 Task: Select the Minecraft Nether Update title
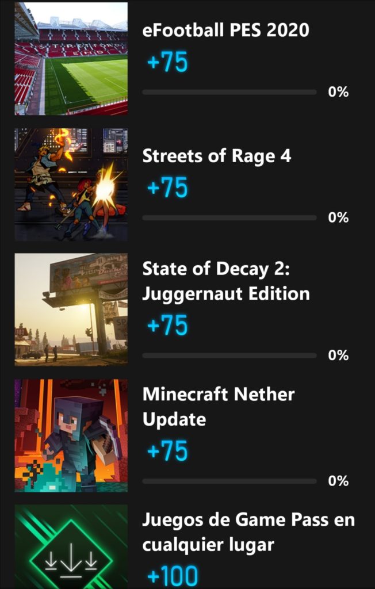coord(219,407)
